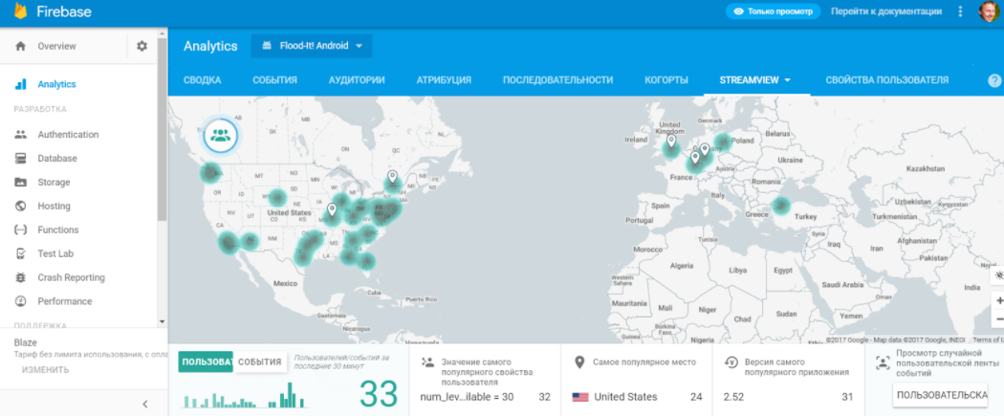The width and height of the screenshot is (1004, 416).
Task: Collapse the sidebar with the chevron
Action: click(x=144, y=404)
